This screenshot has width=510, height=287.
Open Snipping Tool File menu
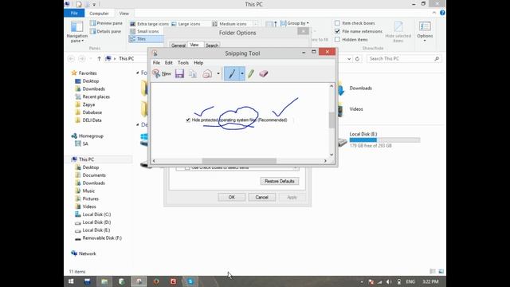(156, 62)
